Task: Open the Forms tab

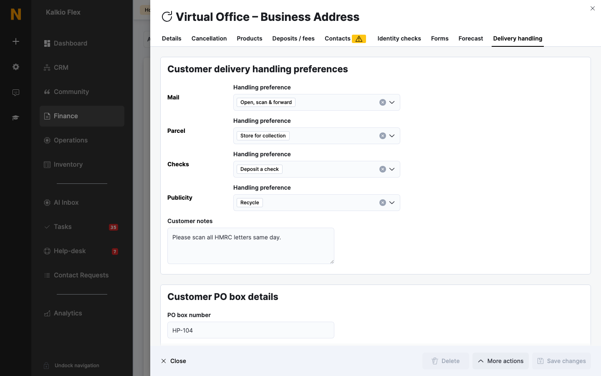Action: click(440, 38)
